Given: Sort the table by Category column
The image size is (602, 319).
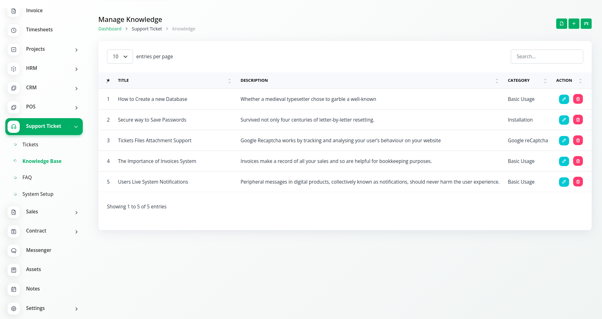Looking at the screenshot, I should click(x=519, y=81).
